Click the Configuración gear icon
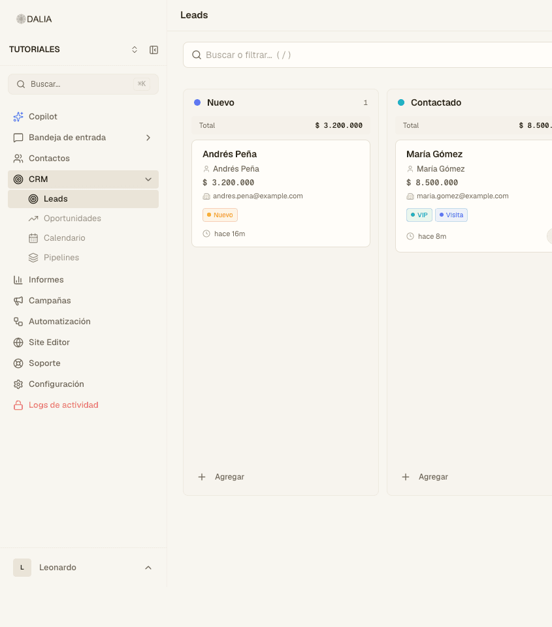 click(18, 384)
